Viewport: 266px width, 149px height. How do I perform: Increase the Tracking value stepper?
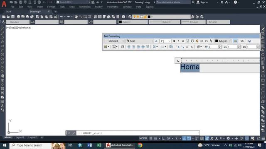(x=239, y=46)
